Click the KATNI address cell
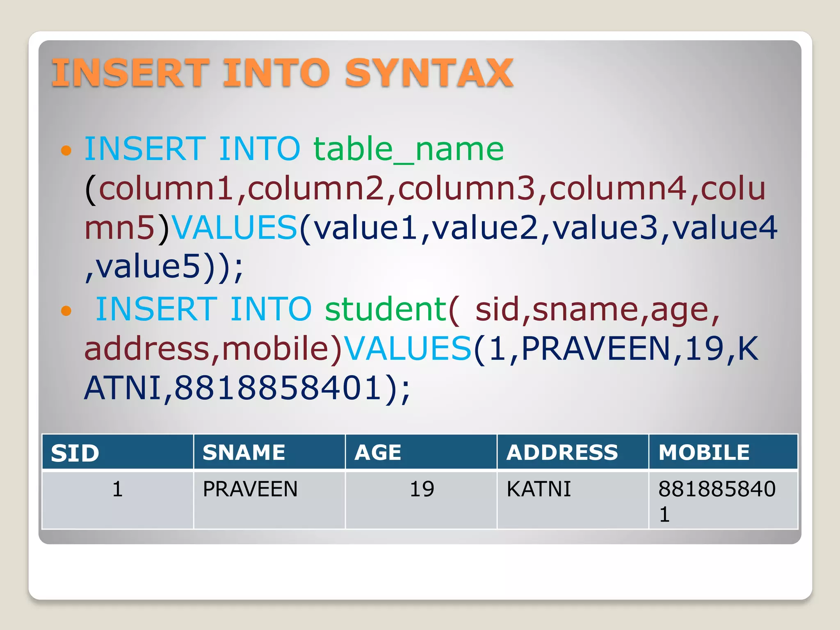The width and height of the screenshot is (840, 630). [x=573, y=500]
